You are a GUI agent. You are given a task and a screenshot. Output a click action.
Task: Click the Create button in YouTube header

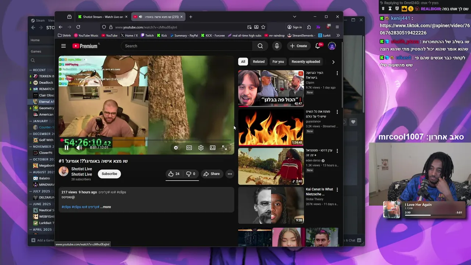(298, 46)
